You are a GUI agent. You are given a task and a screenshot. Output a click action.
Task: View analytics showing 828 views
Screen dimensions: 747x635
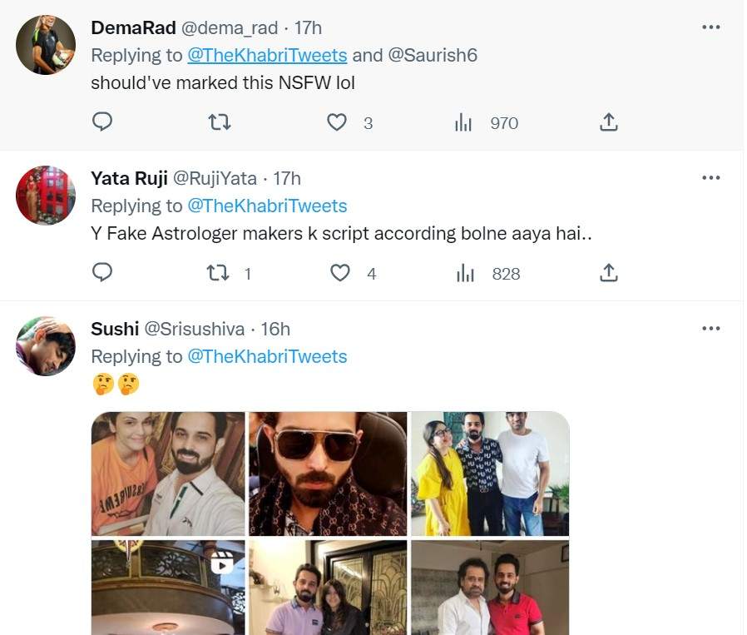tap(465, 273)
